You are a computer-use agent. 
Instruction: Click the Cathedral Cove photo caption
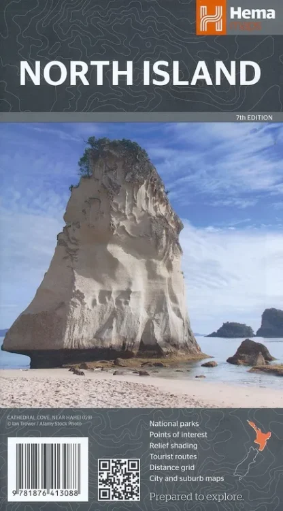pyautogui.click(x=44, y=420)
